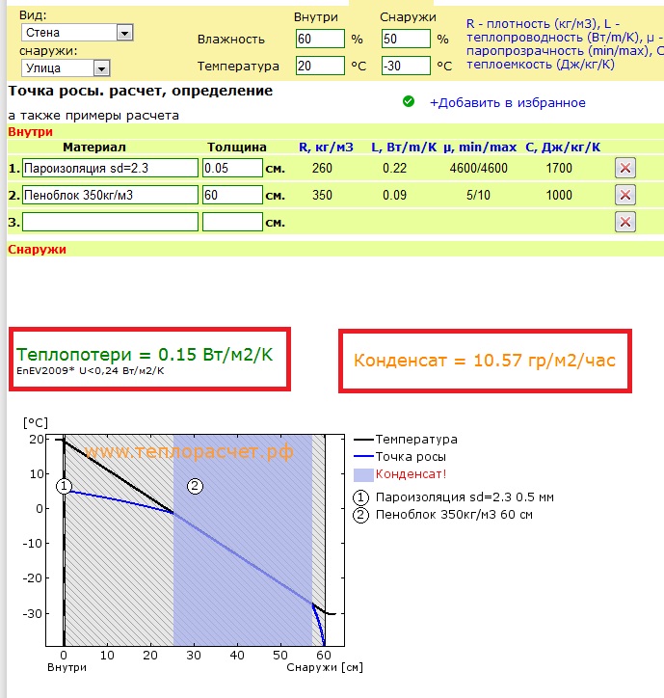
Task: Click the μ, min/max column header
Action: (480, 148)
